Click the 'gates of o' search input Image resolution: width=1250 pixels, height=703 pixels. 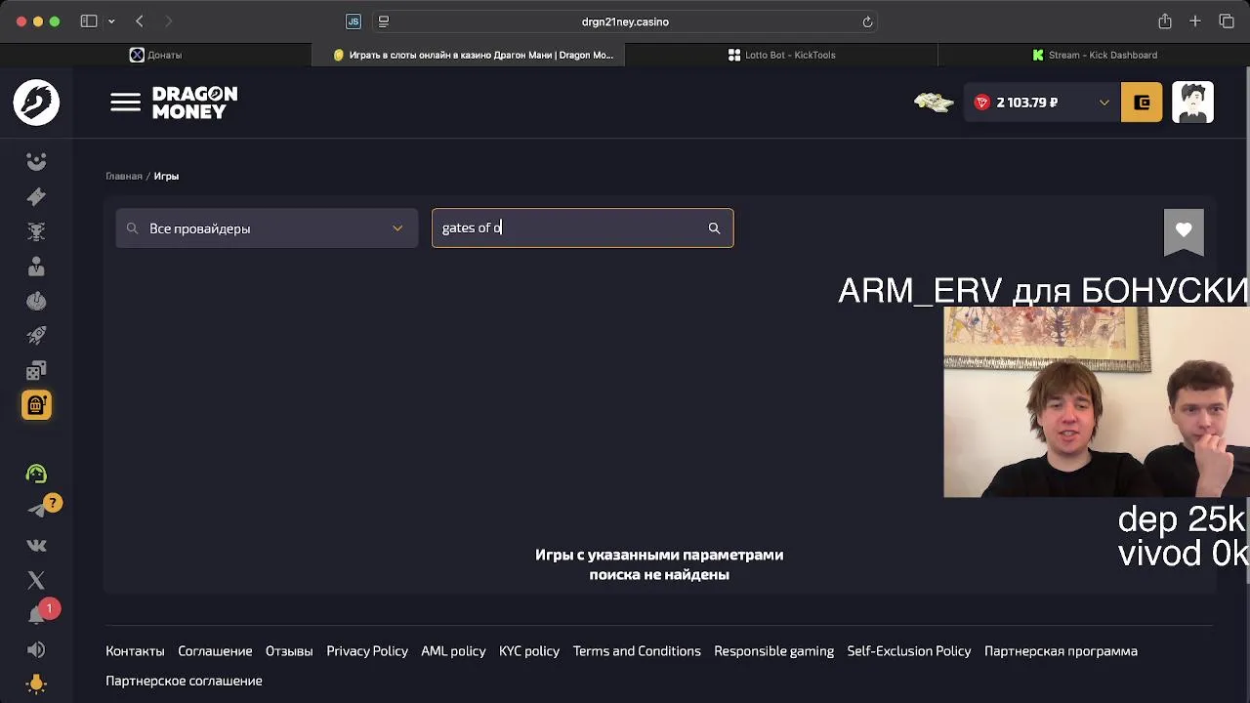(583, 228)
